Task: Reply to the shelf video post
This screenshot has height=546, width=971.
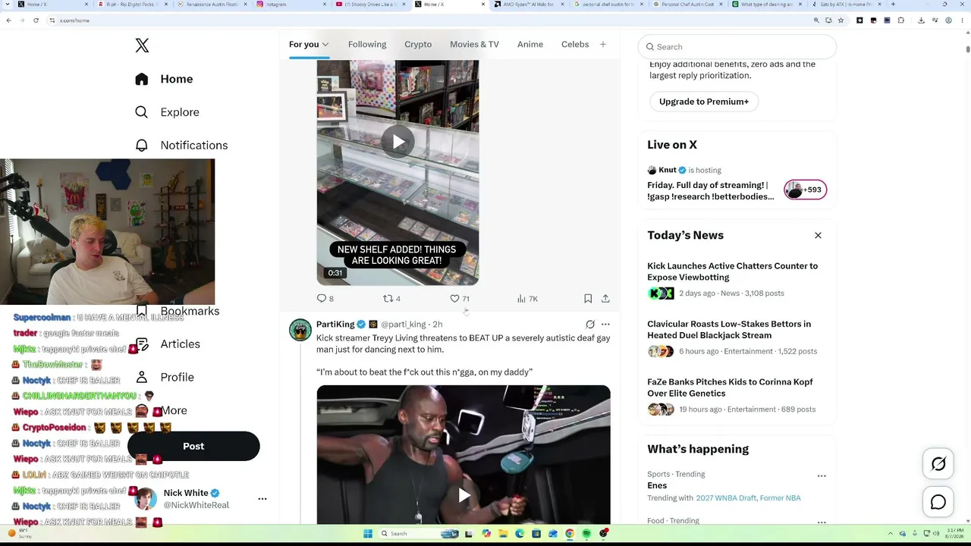Action: click(x=325, y=299)
